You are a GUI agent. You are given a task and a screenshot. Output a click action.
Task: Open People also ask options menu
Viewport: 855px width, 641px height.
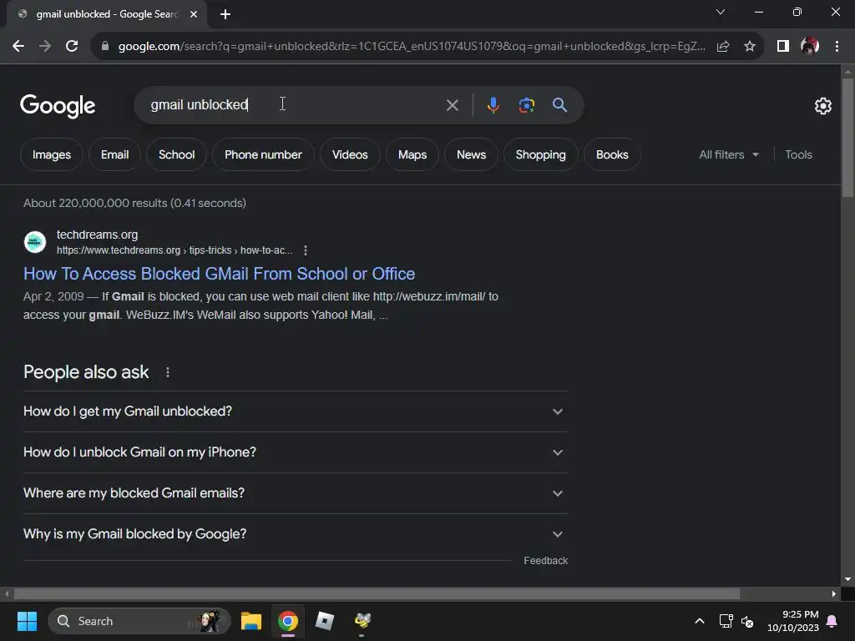coord(167,372)
